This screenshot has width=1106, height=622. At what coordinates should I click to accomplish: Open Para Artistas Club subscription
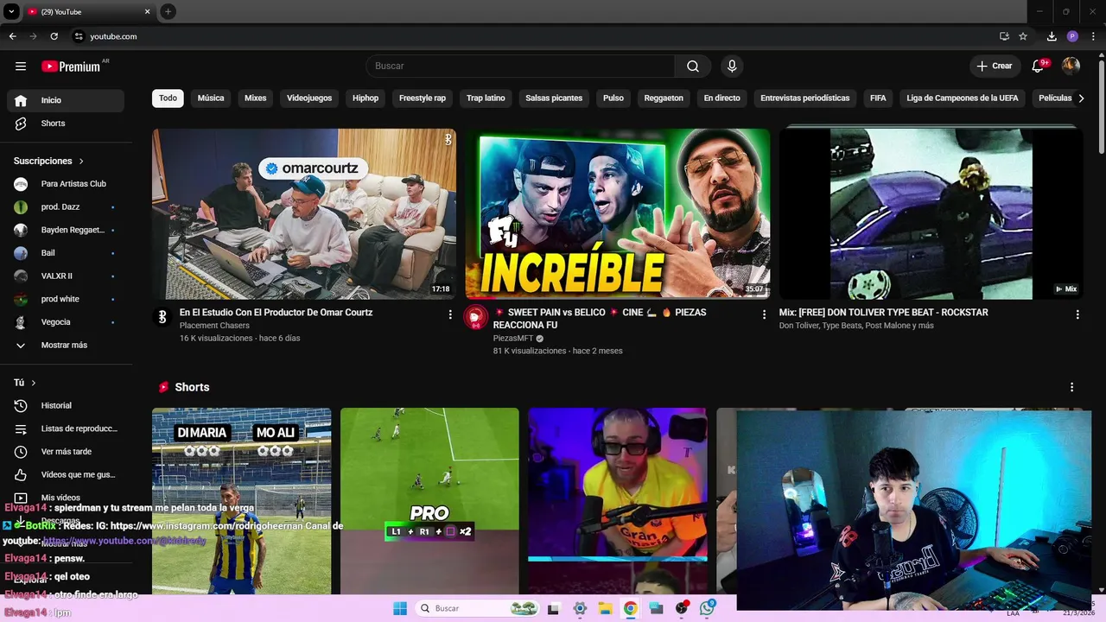point(66,184)
